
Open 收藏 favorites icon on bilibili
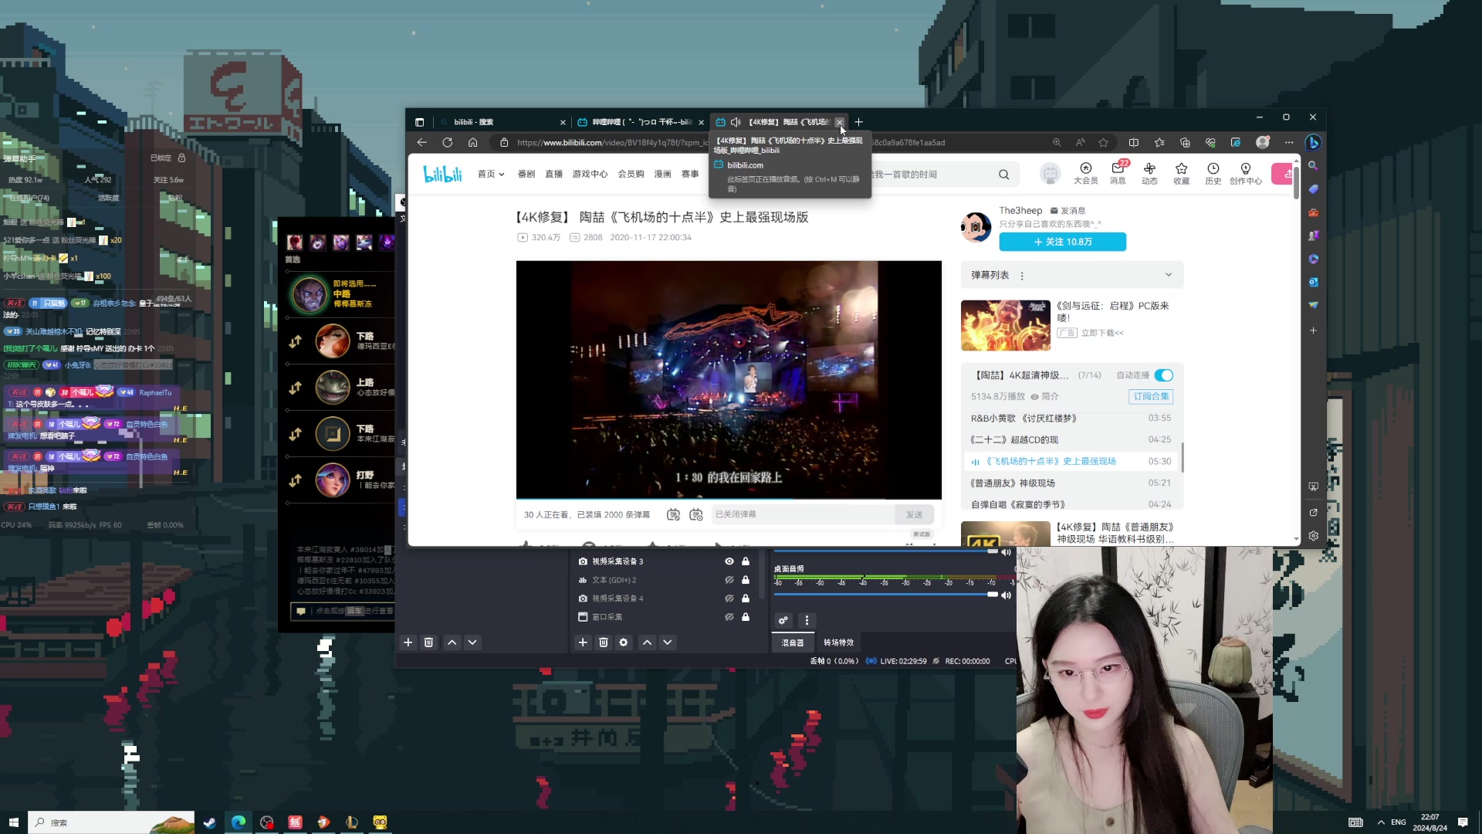point(1181,174)
